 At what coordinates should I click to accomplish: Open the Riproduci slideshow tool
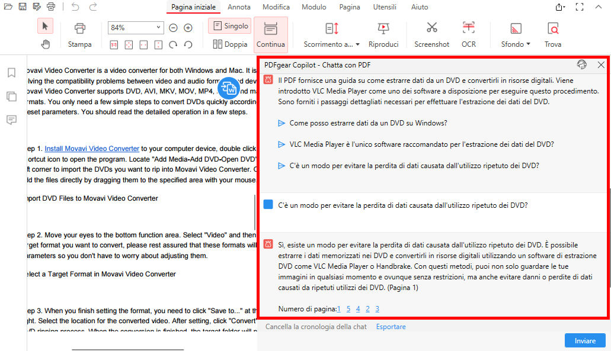[383, 35]
